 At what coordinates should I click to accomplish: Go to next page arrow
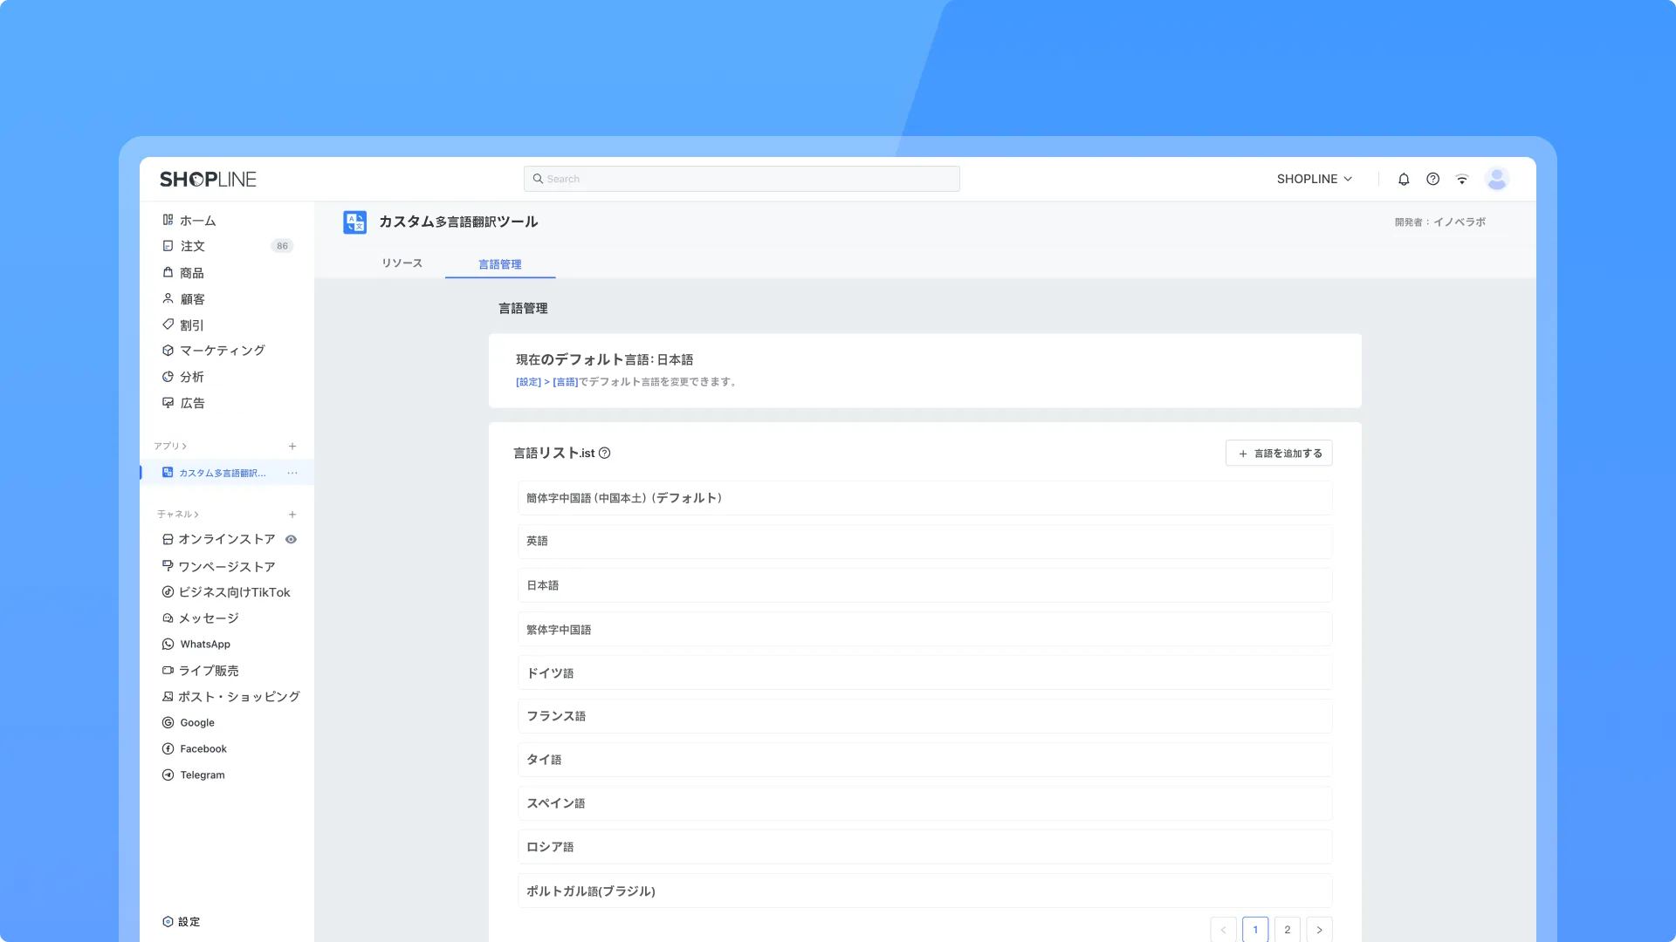1319,930
